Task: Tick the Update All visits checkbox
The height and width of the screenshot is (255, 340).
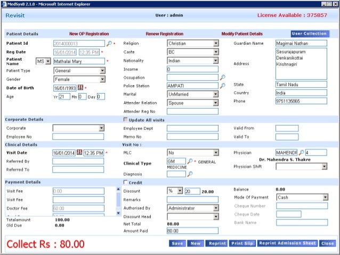Action: pos(125,119)
